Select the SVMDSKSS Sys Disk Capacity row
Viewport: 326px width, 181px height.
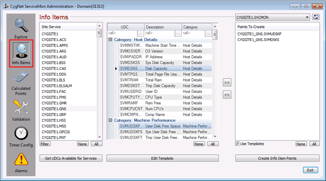pyautogui.click(x=165, y=63)
